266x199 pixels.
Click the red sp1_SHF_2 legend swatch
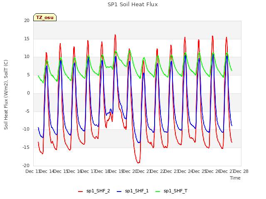[80, 192]
